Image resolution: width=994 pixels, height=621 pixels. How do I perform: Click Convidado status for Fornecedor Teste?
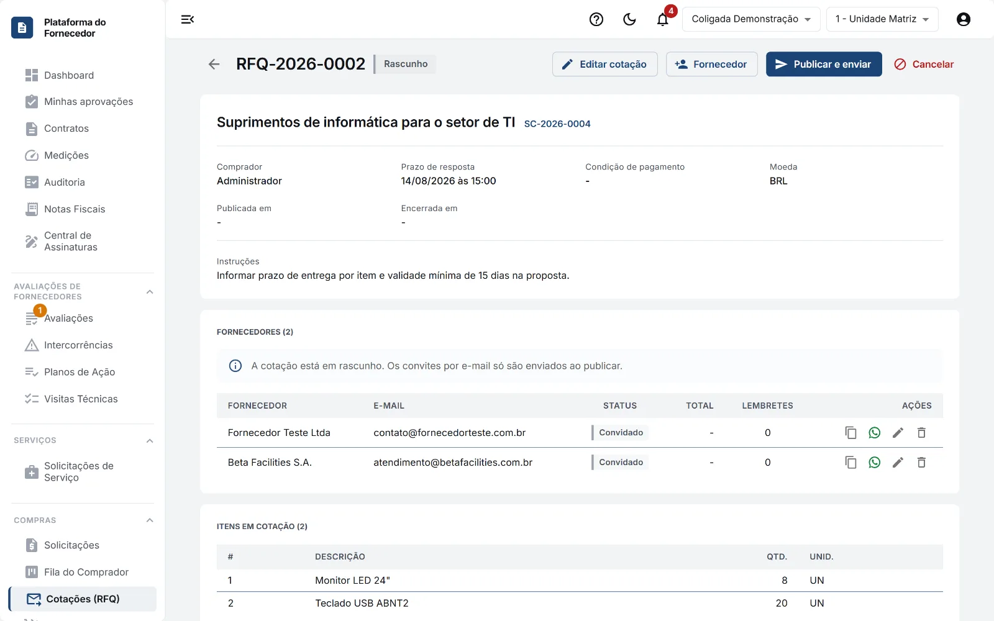[620, 433]
